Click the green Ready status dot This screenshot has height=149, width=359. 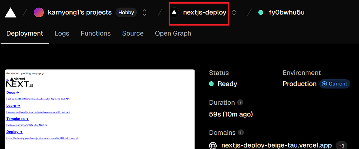coord(211,84)
